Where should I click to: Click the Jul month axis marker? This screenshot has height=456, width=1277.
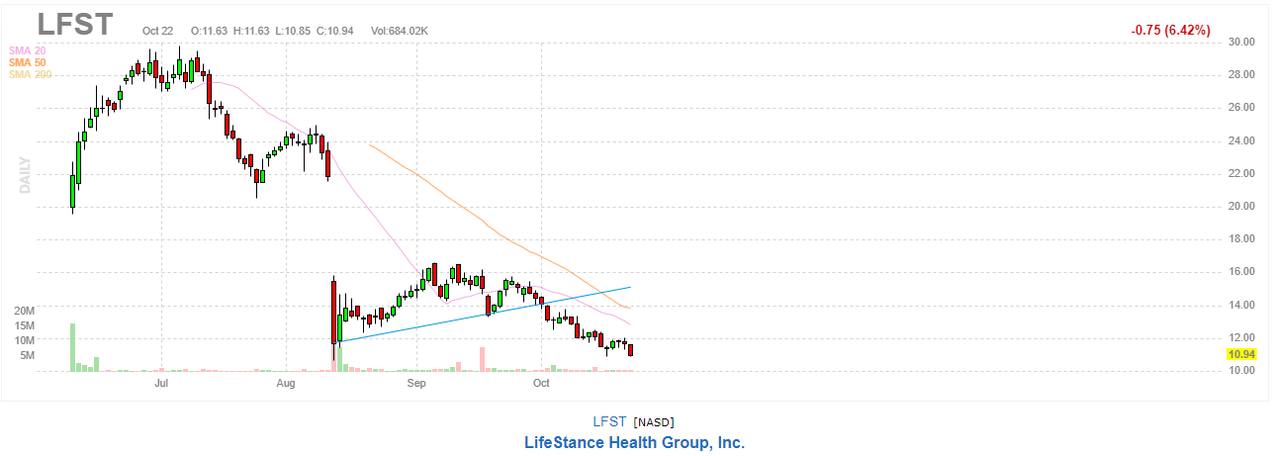coord(161,381)
